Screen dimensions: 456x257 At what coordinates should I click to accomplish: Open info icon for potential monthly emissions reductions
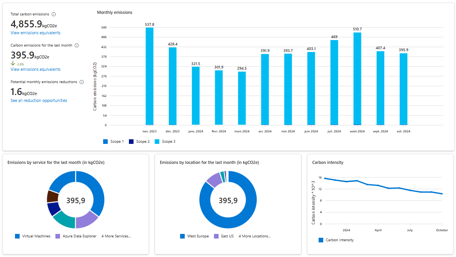click(x=81, y=82)
